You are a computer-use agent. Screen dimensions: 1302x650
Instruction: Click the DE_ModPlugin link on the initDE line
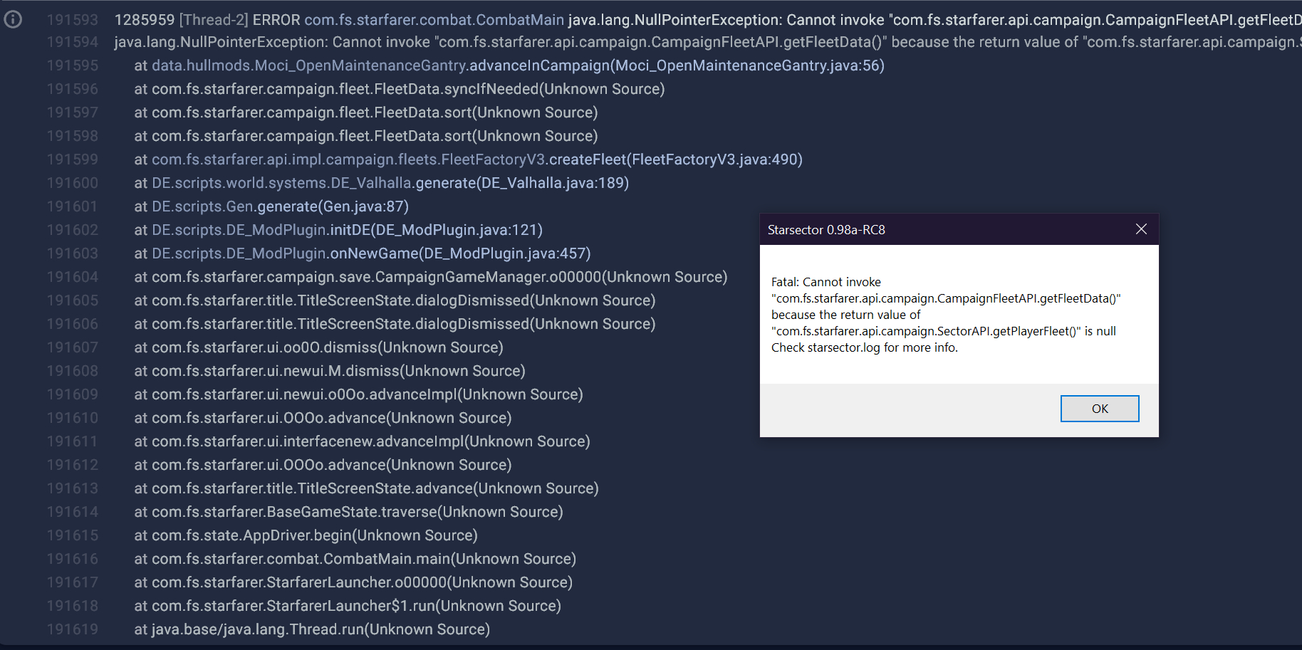pyautogui.click(x=239, y=230)
